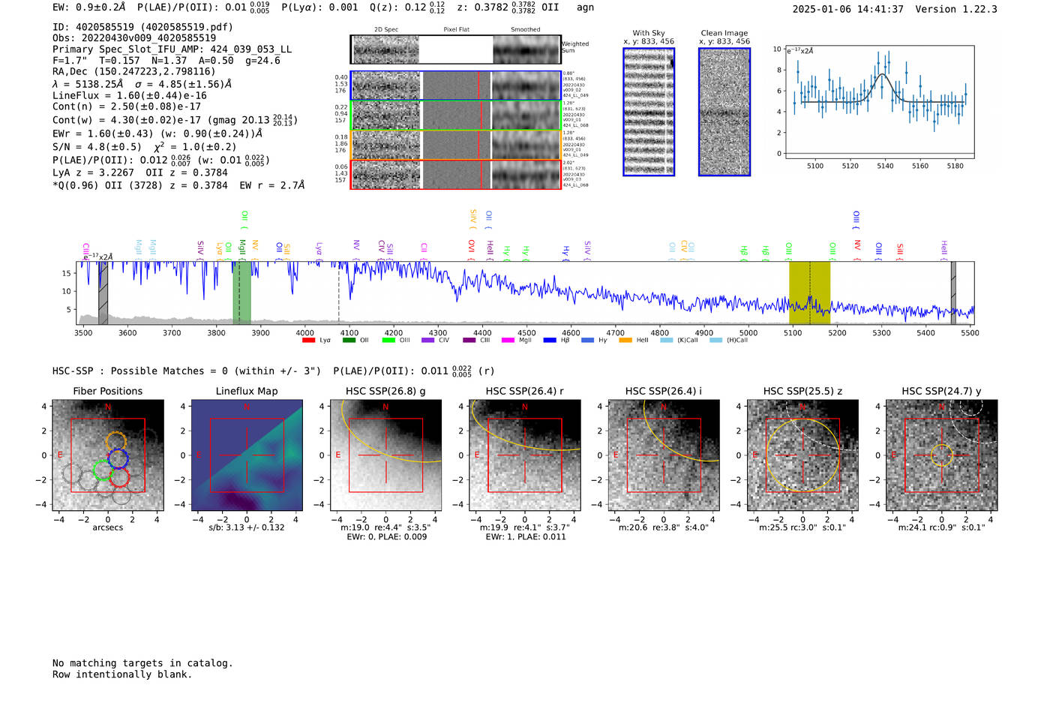1050x715 pixels.
Task: Click the gray hatched band near 5460 Å
Action: (x=953, y=293)
